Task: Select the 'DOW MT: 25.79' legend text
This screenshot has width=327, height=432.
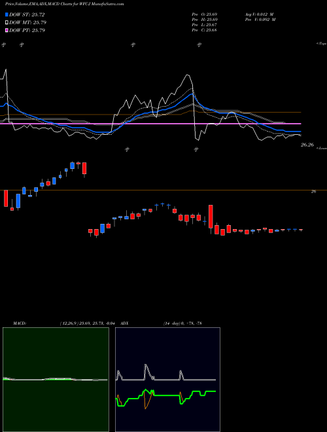Action: click(x=27, y=22)
